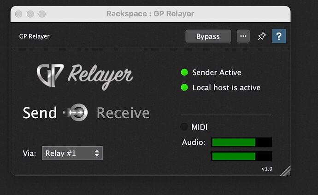The image size is (318, 195).
Task: Click the MIDI label text
Action: (x=200, y=127)
